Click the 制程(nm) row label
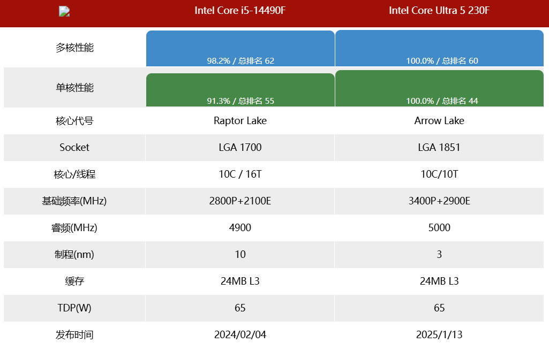The height and width of the screenshot is (343, 549). click(x=74, y=254)
